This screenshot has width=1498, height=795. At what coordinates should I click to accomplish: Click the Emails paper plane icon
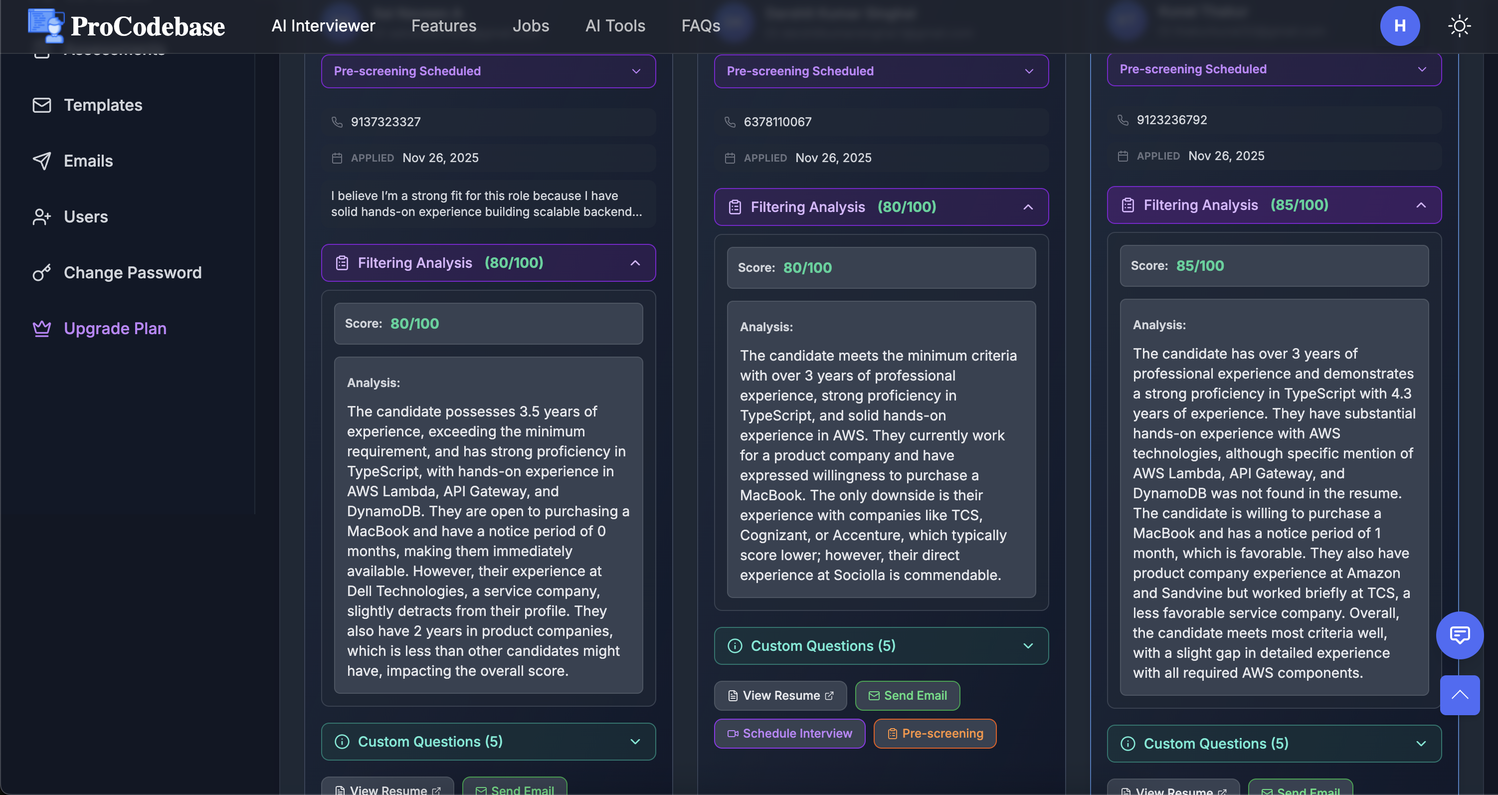(x=42, y=161)
